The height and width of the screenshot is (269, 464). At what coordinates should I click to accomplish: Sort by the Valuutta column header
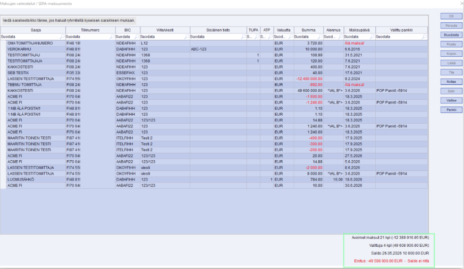(x=283, y=30)
